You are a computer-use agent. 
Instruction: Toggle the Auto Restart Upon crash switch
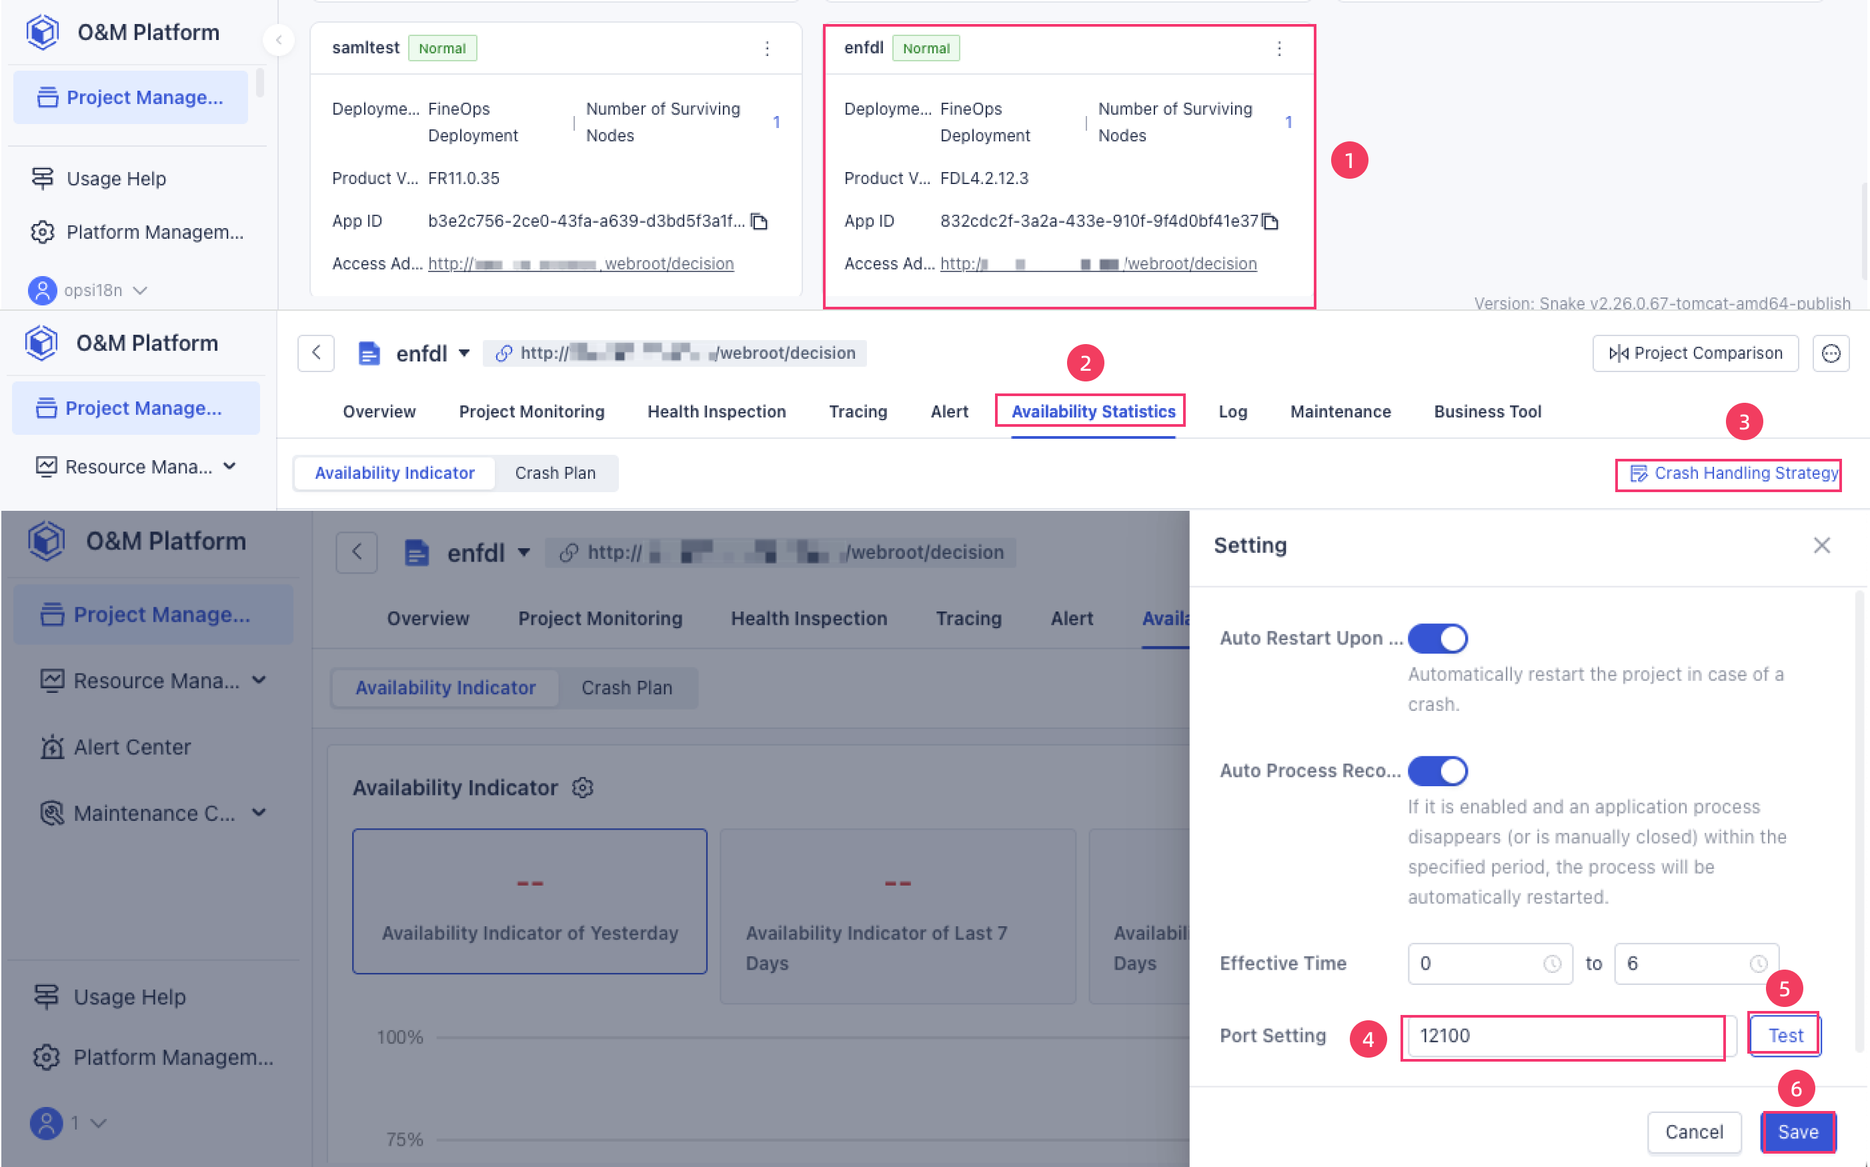1437,638
